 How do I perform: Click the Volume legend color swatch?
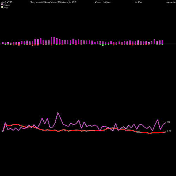tap(2, 4)
